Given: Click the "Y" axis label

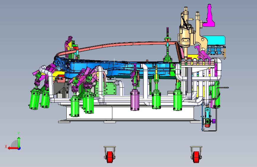Looking at the screenshot, I should 19,134.
